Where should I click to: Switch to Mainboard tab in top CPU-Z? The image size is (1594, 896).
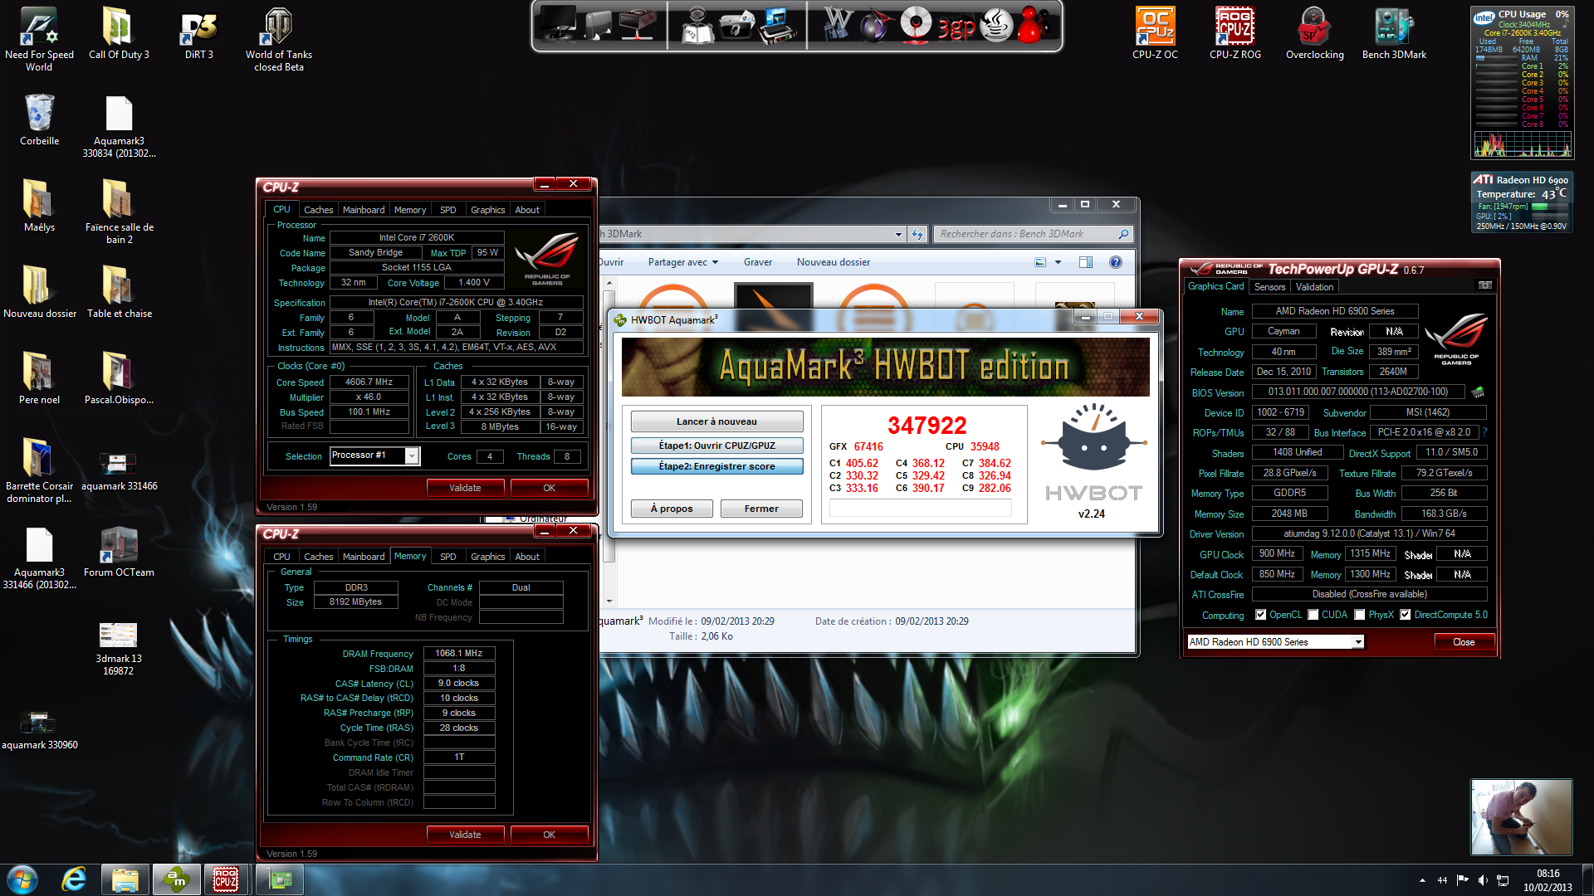(364, 210)
